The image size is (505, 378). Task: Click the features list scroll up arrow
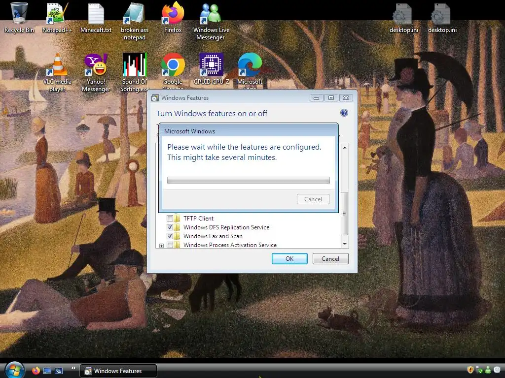point(345,148)
